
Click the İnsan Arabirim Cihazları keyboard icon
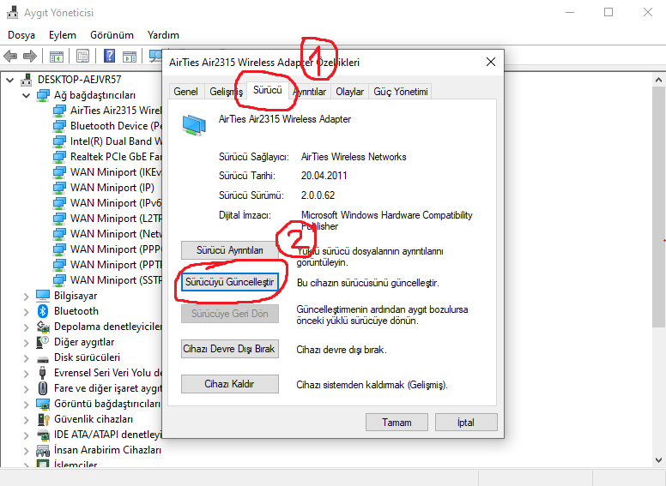(43, 450)
